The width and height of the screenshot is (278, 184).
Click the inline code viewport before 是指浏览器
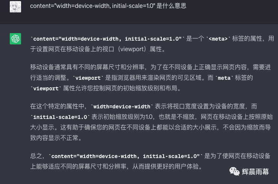tap(88, 78)
